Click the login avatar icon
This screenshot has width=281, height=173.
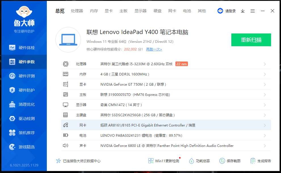(x=220, y=11)
